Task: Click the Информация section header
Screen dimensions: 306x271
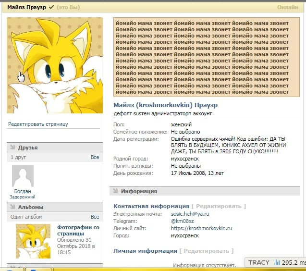Action: click(205, 191)
